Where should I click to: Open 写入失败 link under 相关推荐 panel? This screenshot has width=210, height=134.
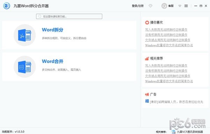166,65
